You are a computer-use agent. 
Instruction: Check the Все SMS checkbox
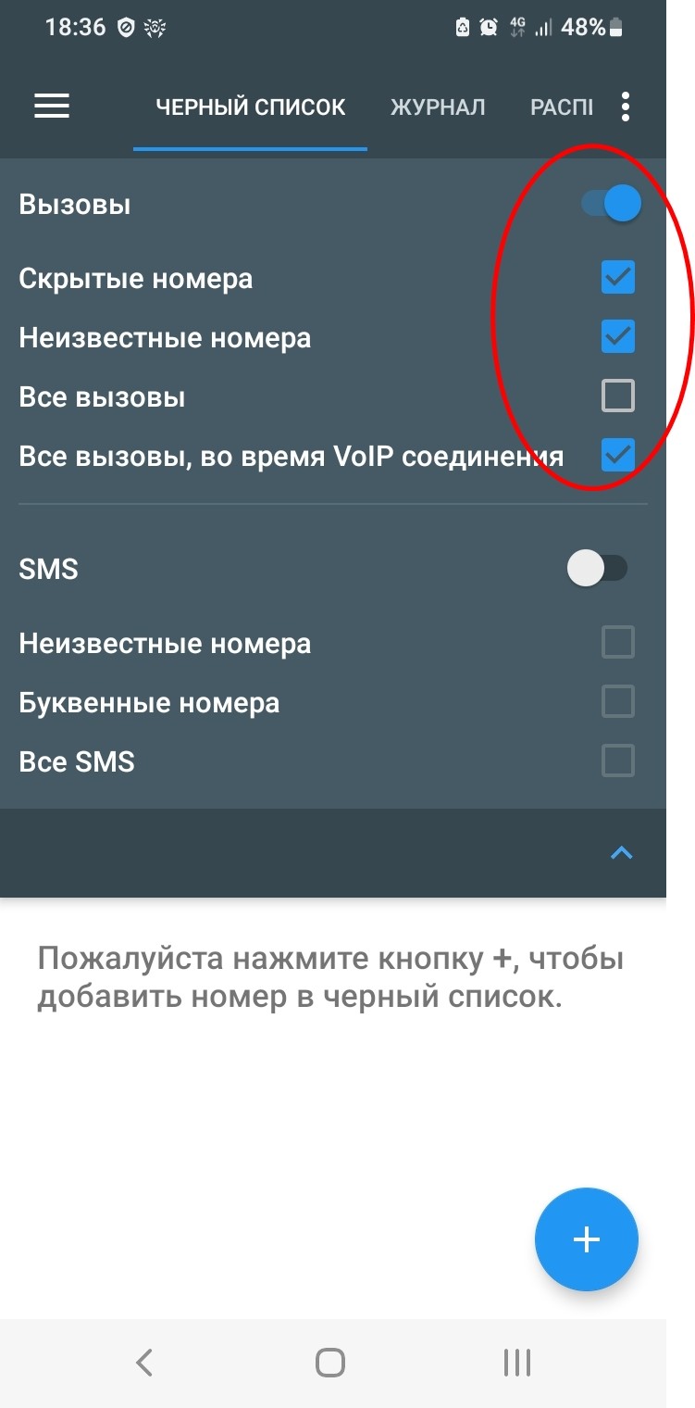(618, 761)
